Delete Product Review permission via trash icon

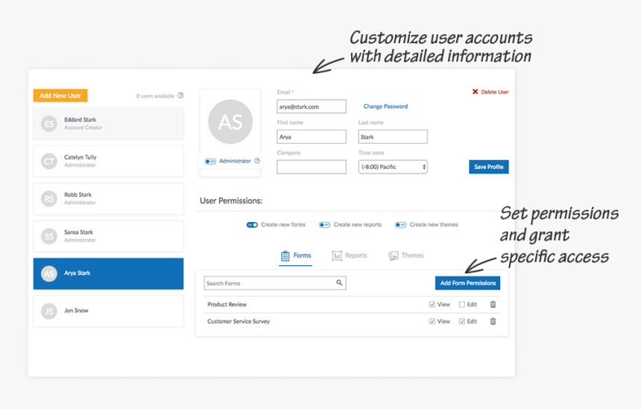(x=493, y=305)
